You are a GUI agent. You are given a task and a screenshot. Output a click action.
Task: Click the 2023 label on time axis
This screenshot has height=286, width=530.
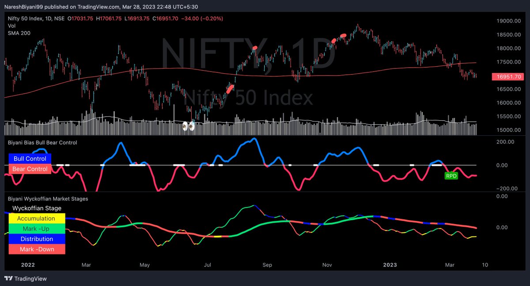(390, 265)
